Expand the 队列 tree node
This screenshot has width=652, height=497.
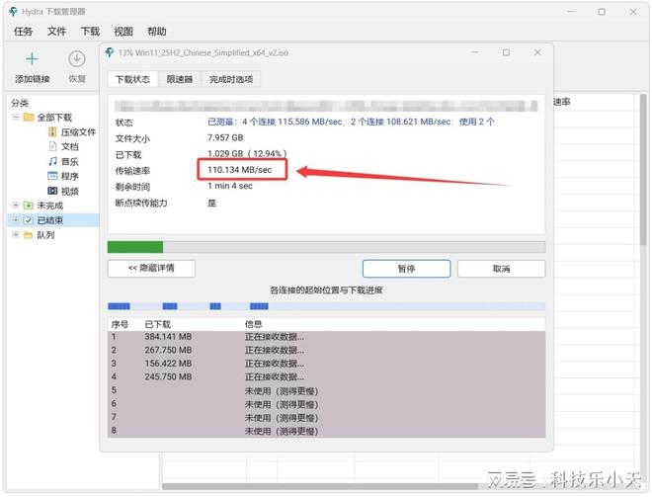coord(16,235)
